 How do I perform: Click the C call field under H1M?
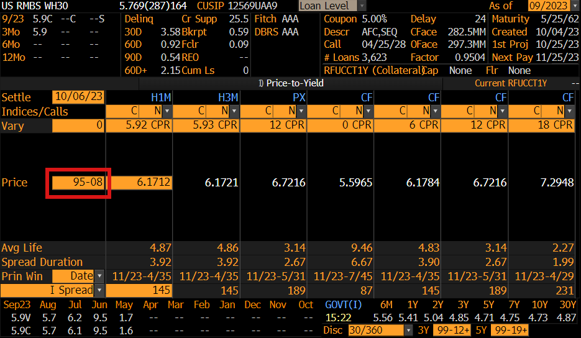click(122, 111)
